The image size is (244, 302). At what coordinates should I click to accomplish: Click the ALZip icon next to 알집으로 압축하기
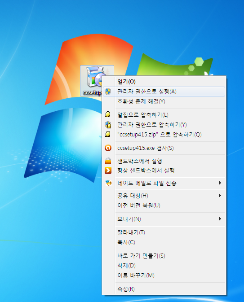108,114
